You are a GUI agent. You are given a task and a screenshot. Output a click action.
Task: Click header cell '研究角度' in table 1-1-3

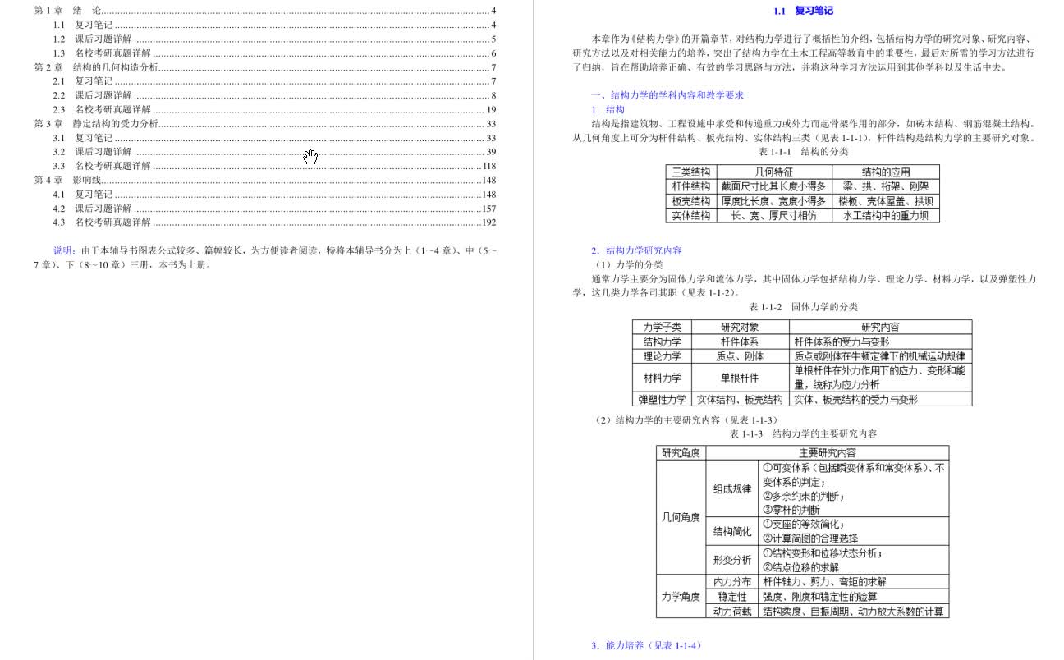click(681, 452)
